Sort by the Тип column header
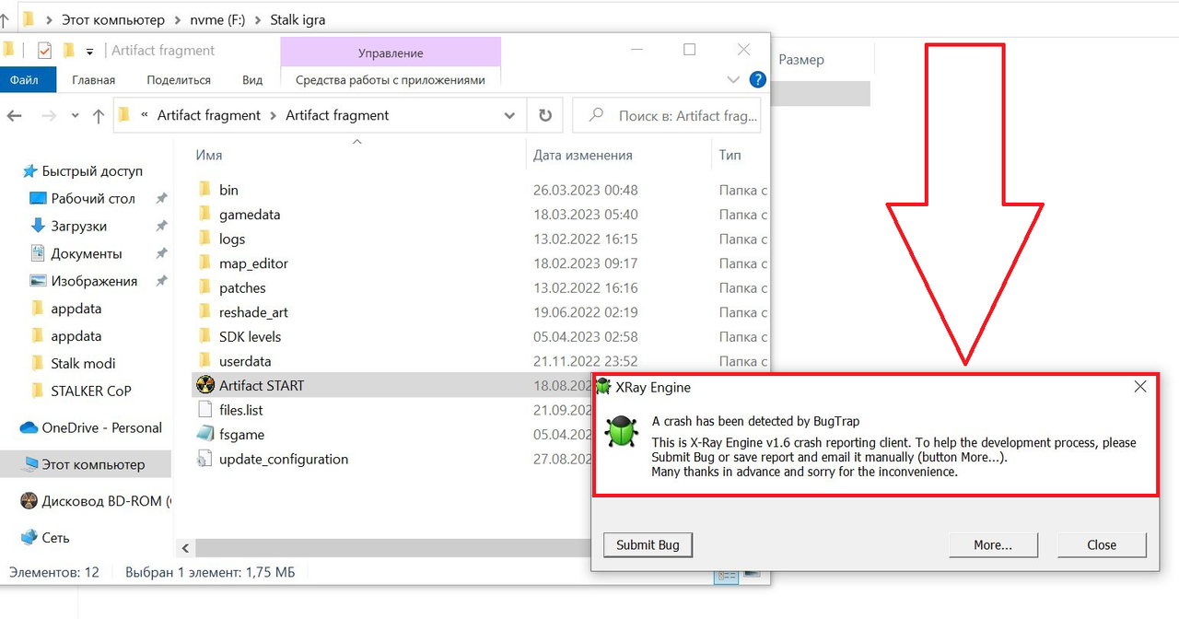The width and height of the screenshot is (1179, 619). [x=730, y=155]
